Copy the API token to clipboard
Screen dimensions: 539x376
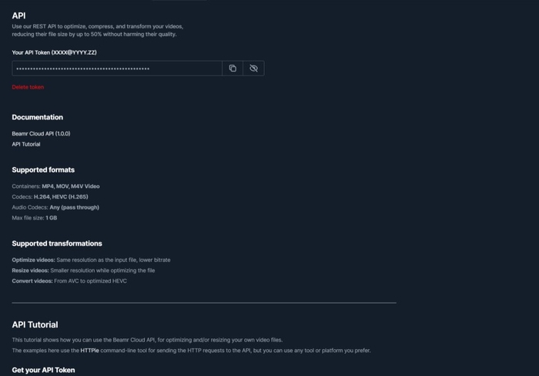click(x=233, y=69)
